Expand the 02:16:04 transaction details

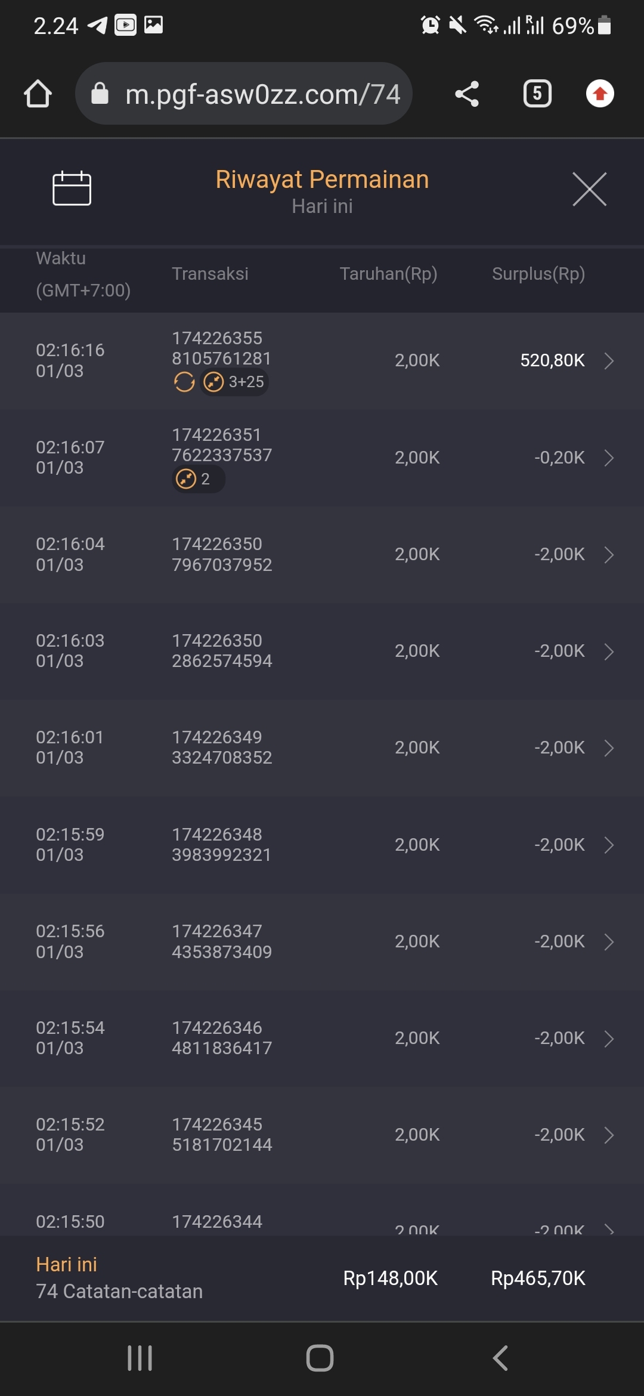[x=608, y=555]
